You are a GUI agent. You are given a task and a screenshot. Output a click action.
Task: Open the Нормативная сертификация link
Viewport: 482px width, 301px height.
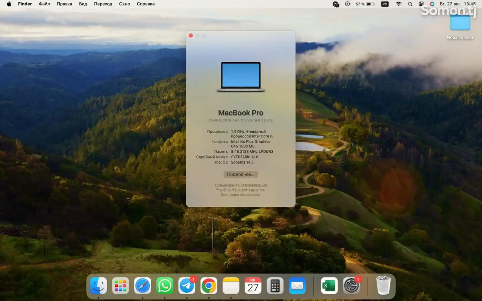click(241, 185)
